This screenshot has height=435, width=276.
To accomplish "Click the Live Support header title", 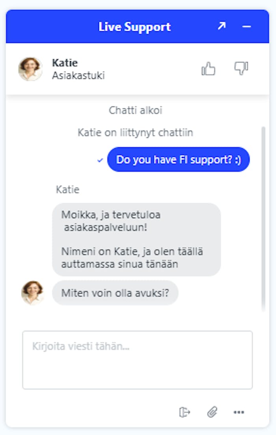I will click(x=134, y=27).
